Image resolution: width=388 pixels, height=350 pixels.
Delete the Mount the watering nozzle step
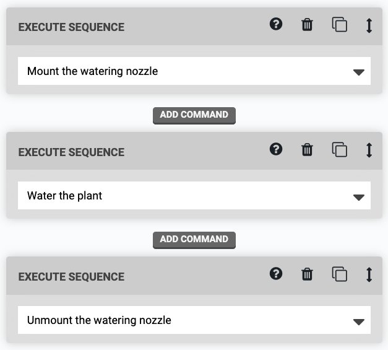coord(307,25)
